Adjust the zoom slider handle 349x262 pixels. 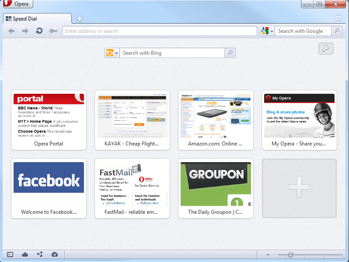(x=290, y=255)
